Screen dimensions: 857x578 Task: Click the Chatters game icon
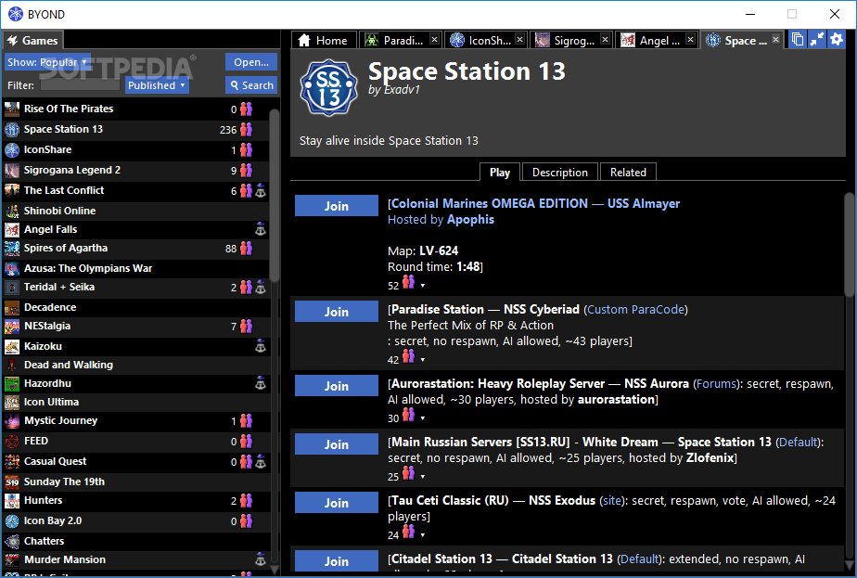click(12, 542)
